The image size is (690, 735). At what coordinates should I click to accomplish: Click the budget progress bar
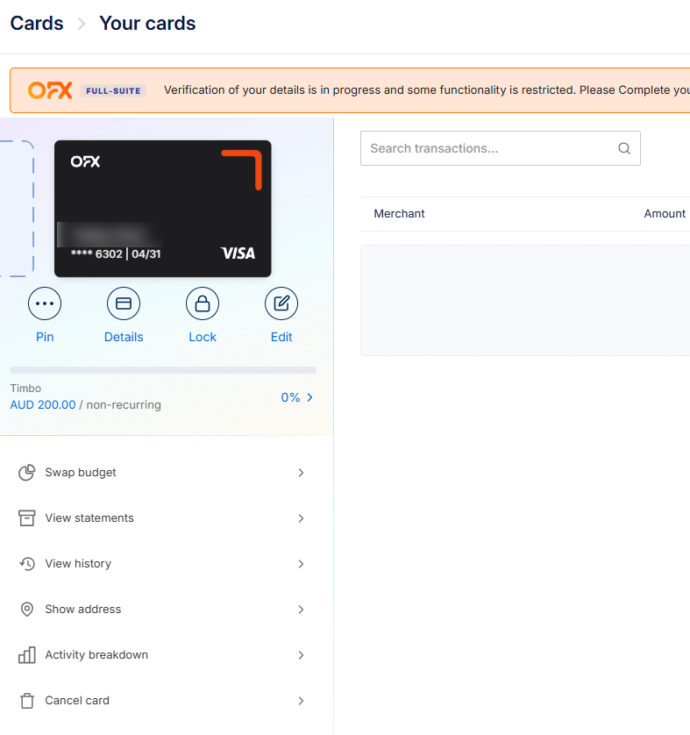(163, 370)
